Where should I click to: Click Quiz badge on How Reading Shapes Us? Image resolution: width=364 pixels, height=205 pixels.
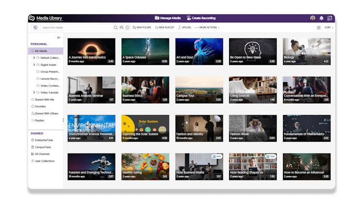pos(271,156)
